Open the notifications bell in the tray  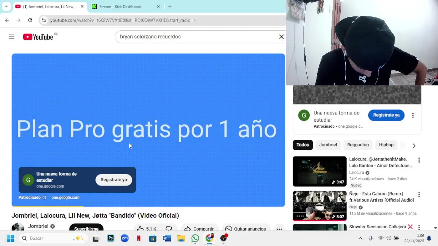(x=429, y=238)
